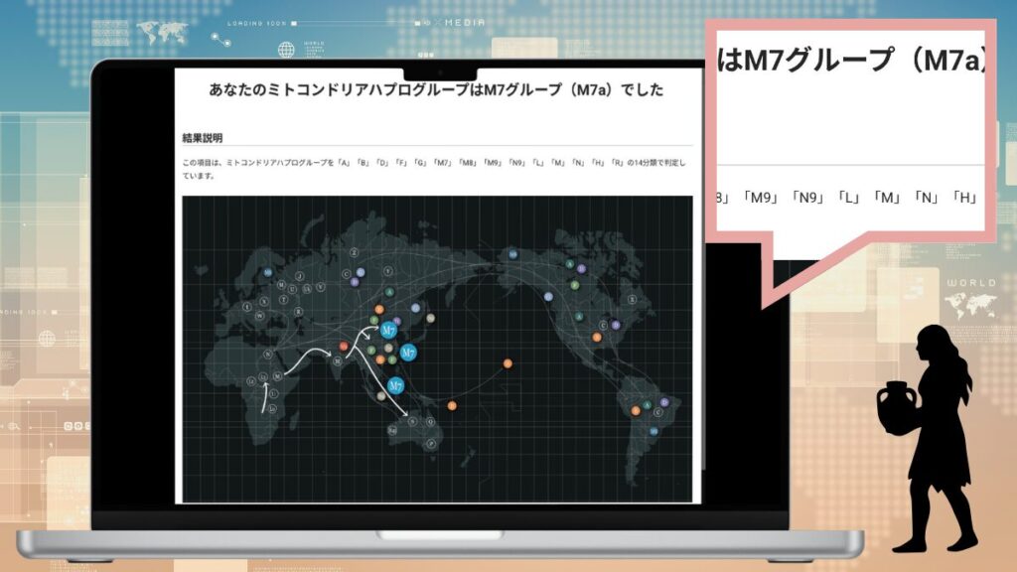Select the Q marker in Australia
The image size is (1017, 572).
coord(431,422)
